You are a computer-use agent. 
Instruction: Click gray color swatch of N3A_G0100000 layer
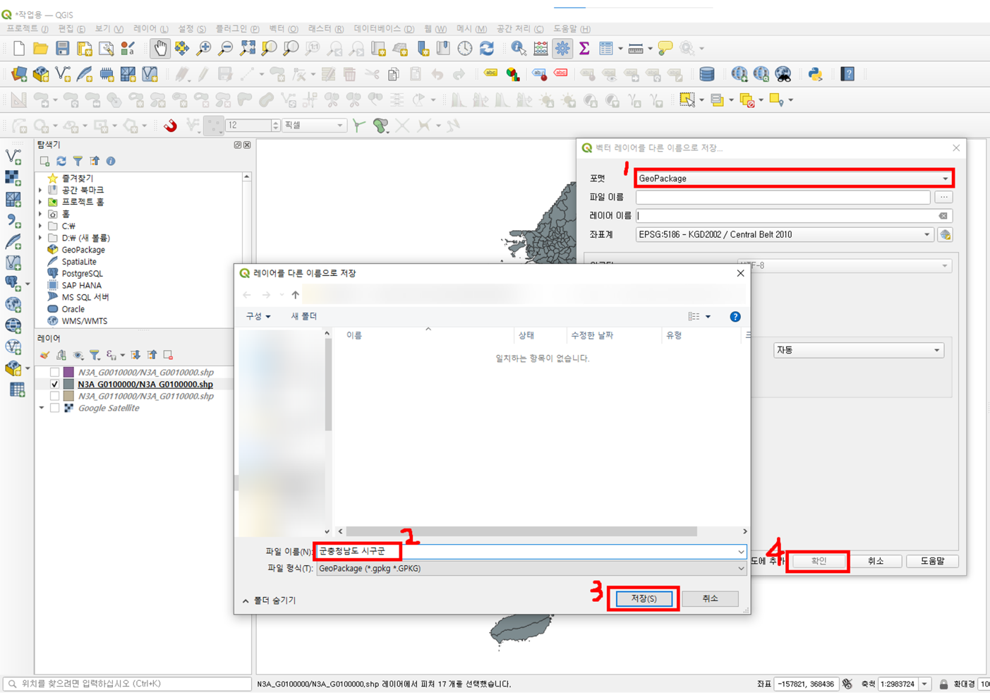68,385
